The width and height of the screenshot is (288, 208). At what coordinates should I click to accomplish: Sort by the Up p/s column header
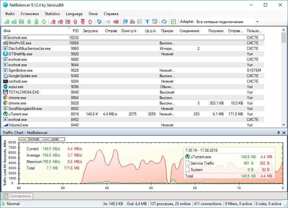pos(148,31)
